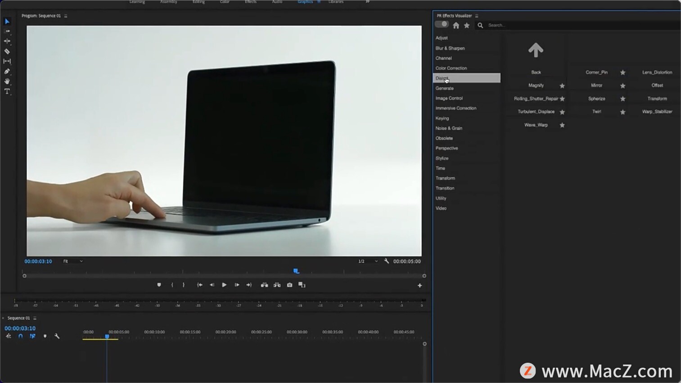Open the Graphics workspace menu icon
Viewport: 681px width, 383px height.
319,2
